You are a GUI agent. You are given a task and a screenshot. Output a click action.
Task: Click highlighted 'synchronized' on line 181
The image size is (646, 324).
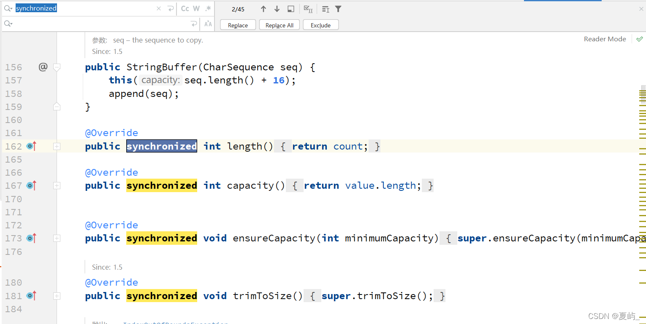(x=162, y=296)
